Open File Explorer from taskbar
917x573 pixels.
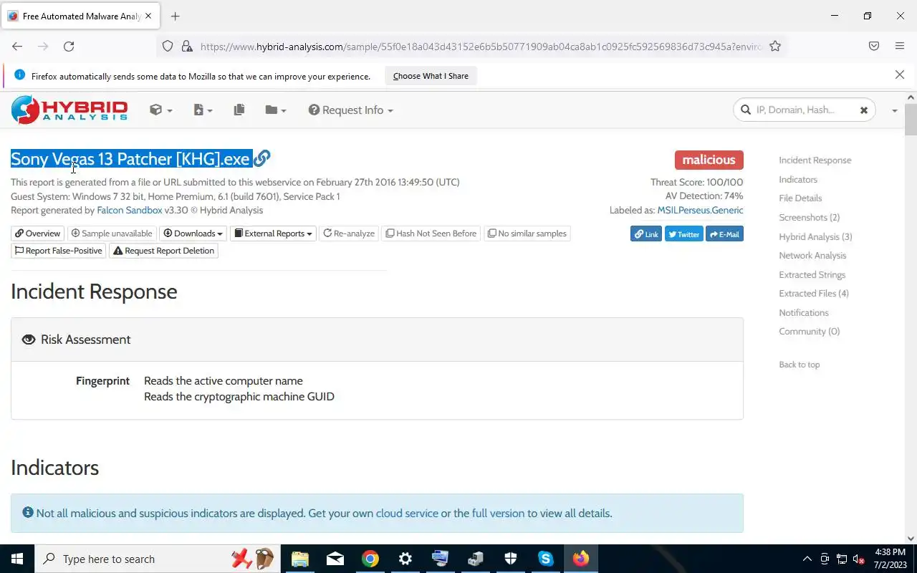[x=299, y=559]
